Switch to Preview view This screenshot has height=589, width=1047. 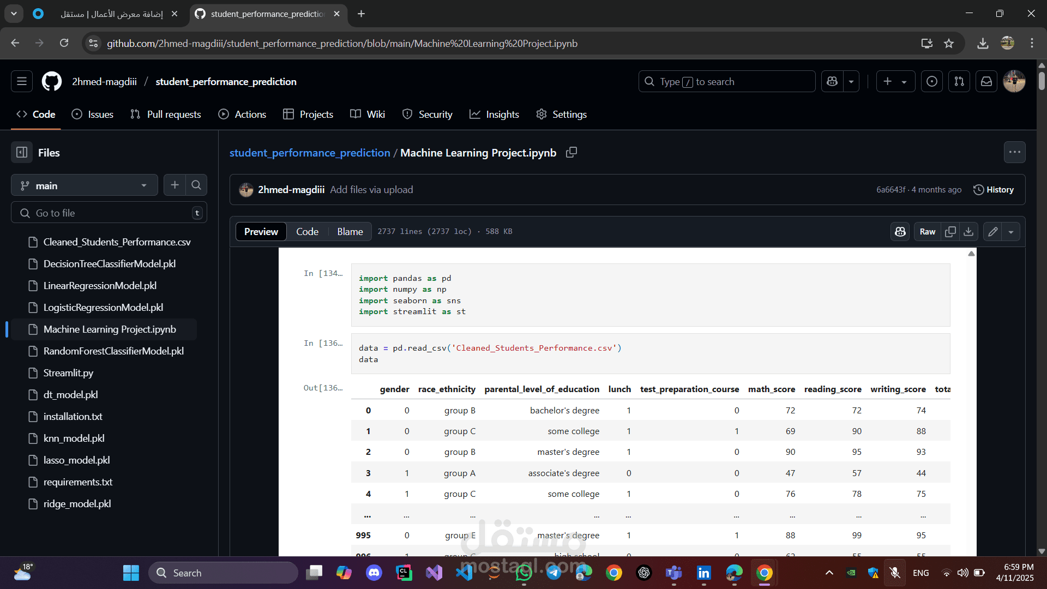(261, 232)
